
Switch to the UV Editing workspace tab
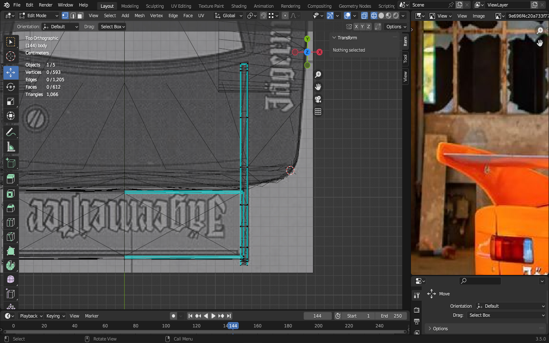(x=181, y=6)
